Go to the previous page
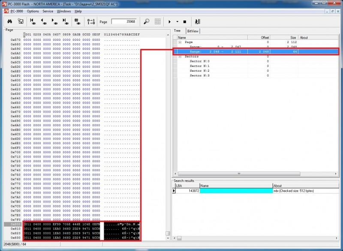Viewport: 343px width, 251px height. pos(44,21)
